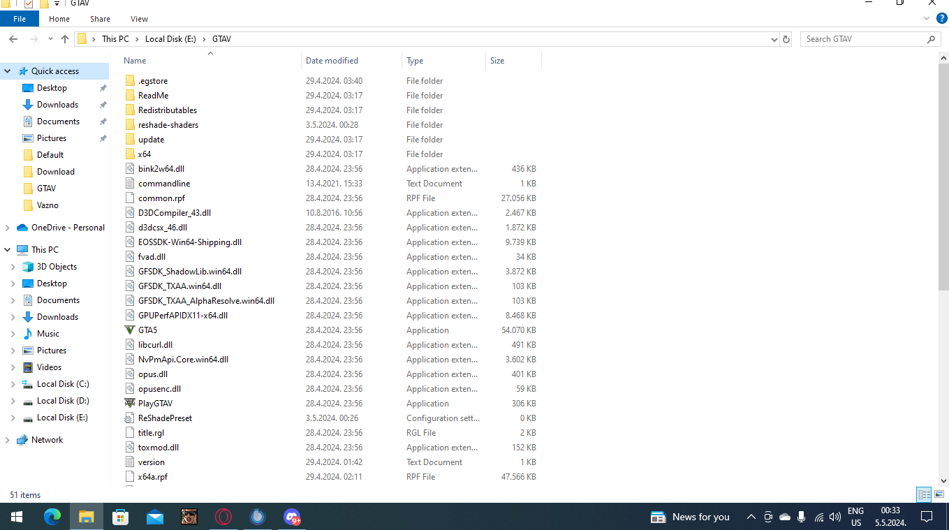Select the reshade-shaders folder icon
Screen dimensions: 949x530
(130, 124)
